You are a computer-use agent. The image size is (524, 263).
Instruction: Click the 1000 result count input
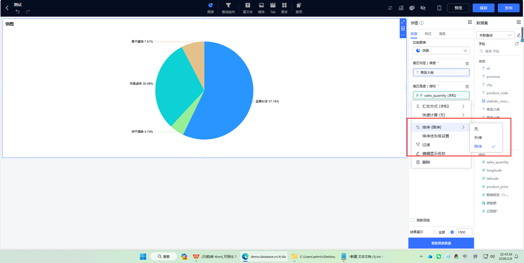(x=464, y=232)
